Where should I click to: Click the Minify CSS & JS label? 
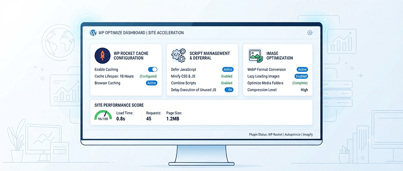pos(184,76)
